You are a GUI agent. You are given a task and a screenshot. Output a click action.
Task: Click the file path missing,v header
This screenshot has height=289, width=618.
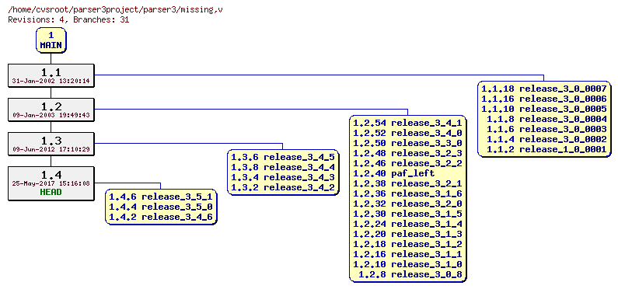pyautogui.click(x=115, y=9)
